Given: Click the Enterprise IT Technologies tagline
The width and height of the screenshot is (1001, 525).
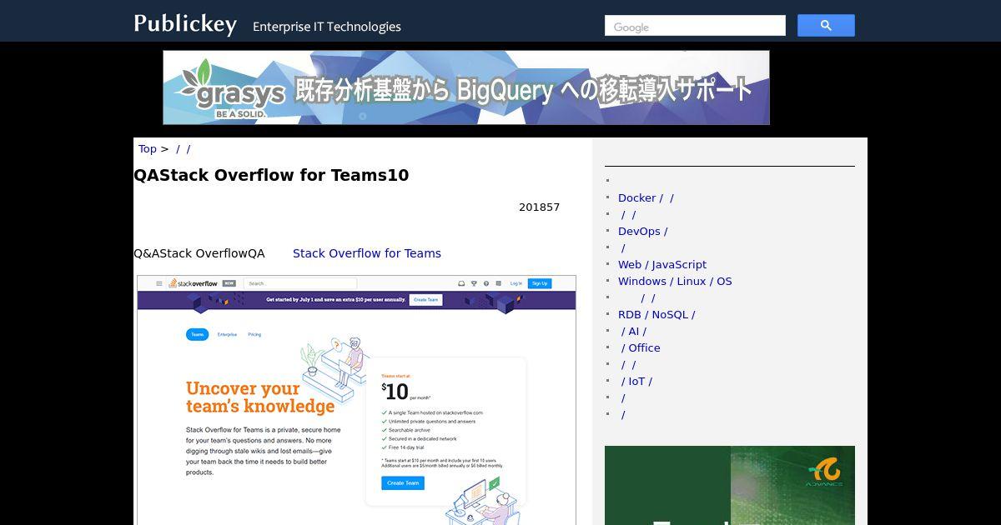Looking at the screenshot, I should [x=327, y=27].
